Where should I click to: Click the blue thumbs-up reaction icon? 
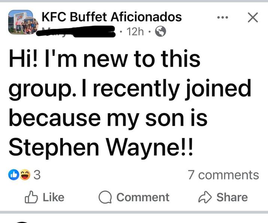pyautogui.click(x=13, y=175)
